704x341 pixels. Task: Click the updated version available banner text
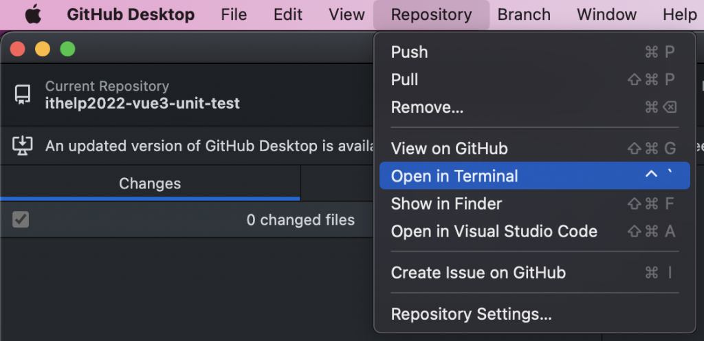coord(206,146)
